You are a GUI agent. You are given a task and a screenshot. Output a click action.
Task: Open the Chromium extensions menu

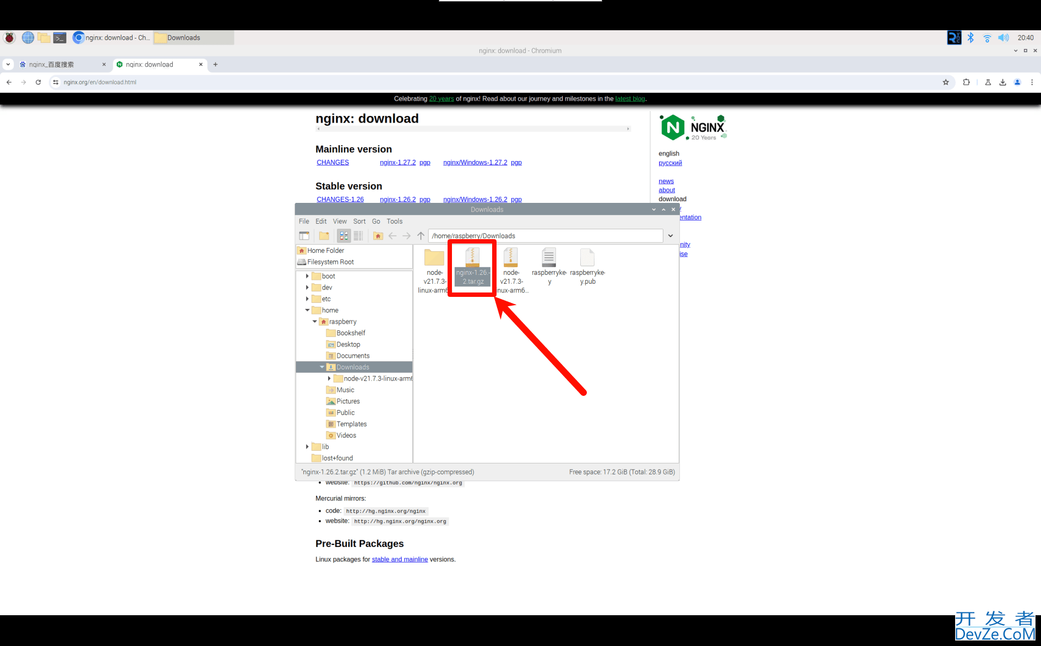pyautogui.click(x=966, y=82)
